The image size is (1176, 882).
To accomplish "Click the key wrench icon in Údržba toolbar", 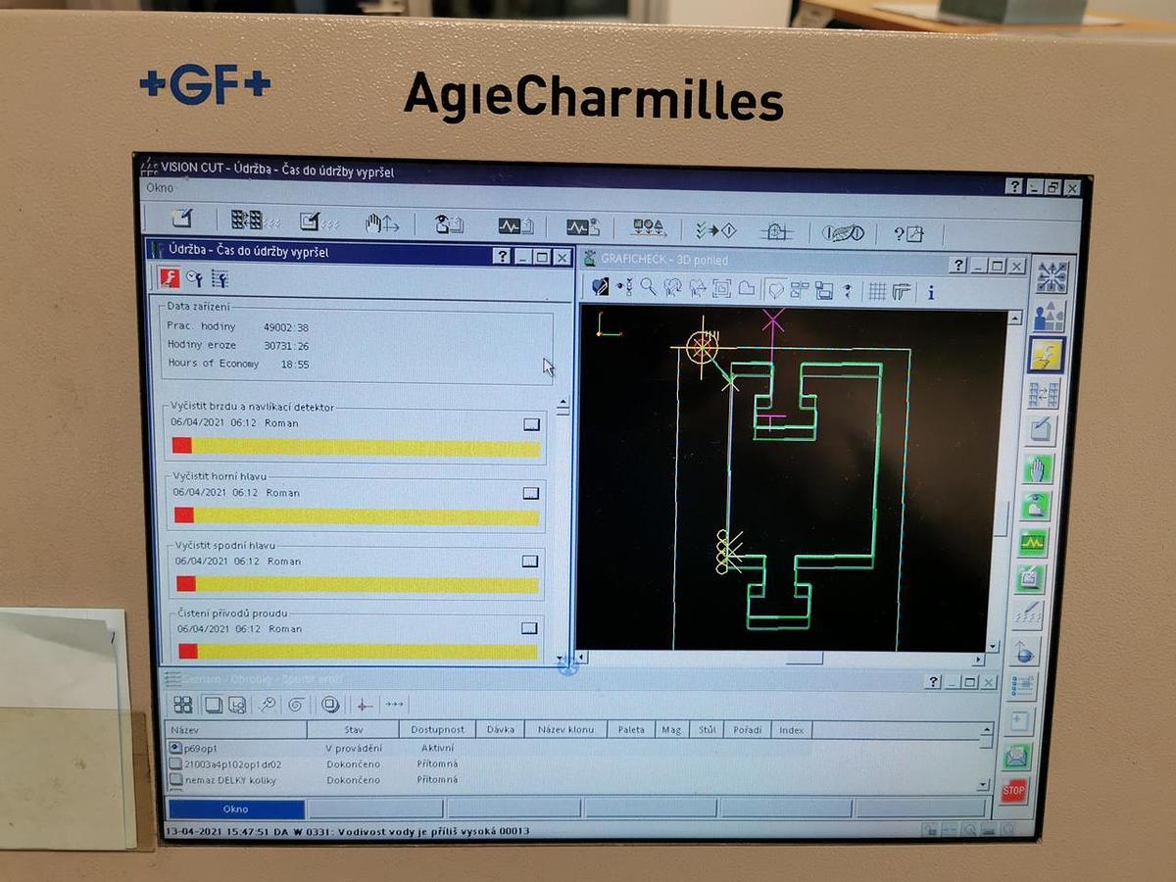I will (194, 279).
